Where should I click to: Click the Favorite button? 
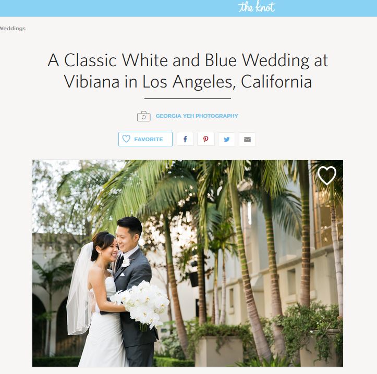pyautogui.click(x=145, y=139)
